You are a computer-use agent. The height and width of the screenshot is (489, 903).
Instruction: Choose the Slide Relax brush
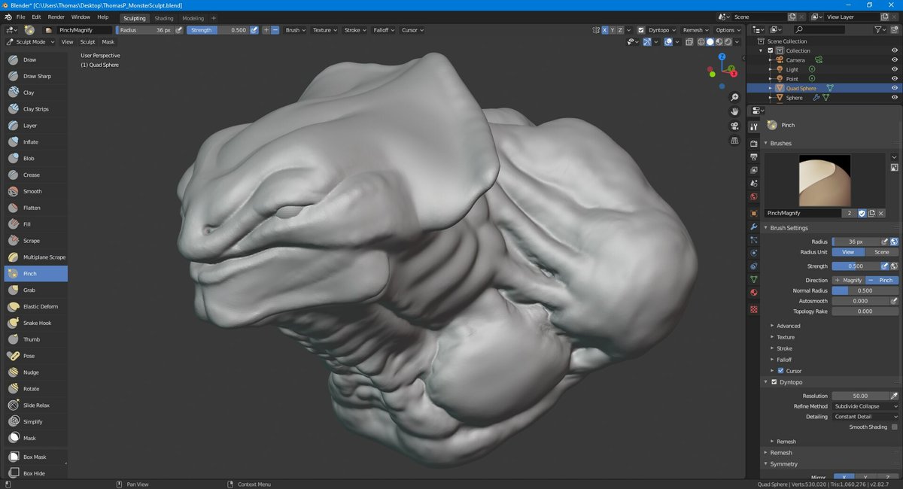(x=35, y=405)
